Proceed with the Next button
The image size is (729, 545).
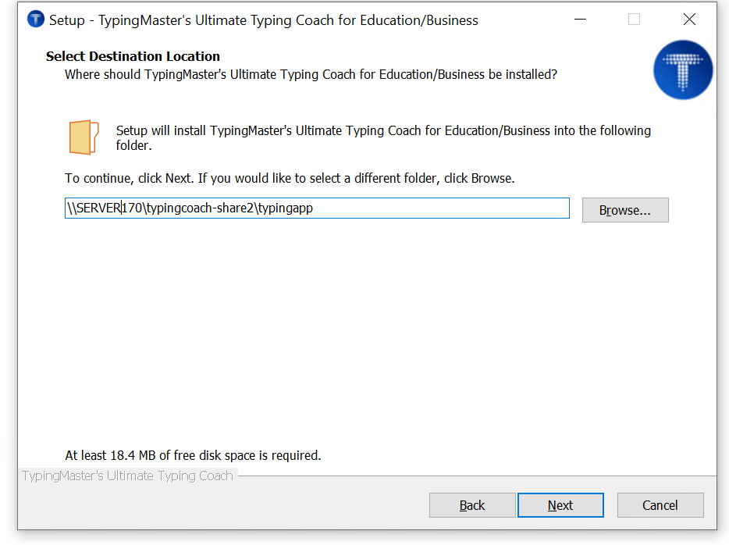point(560,505)
